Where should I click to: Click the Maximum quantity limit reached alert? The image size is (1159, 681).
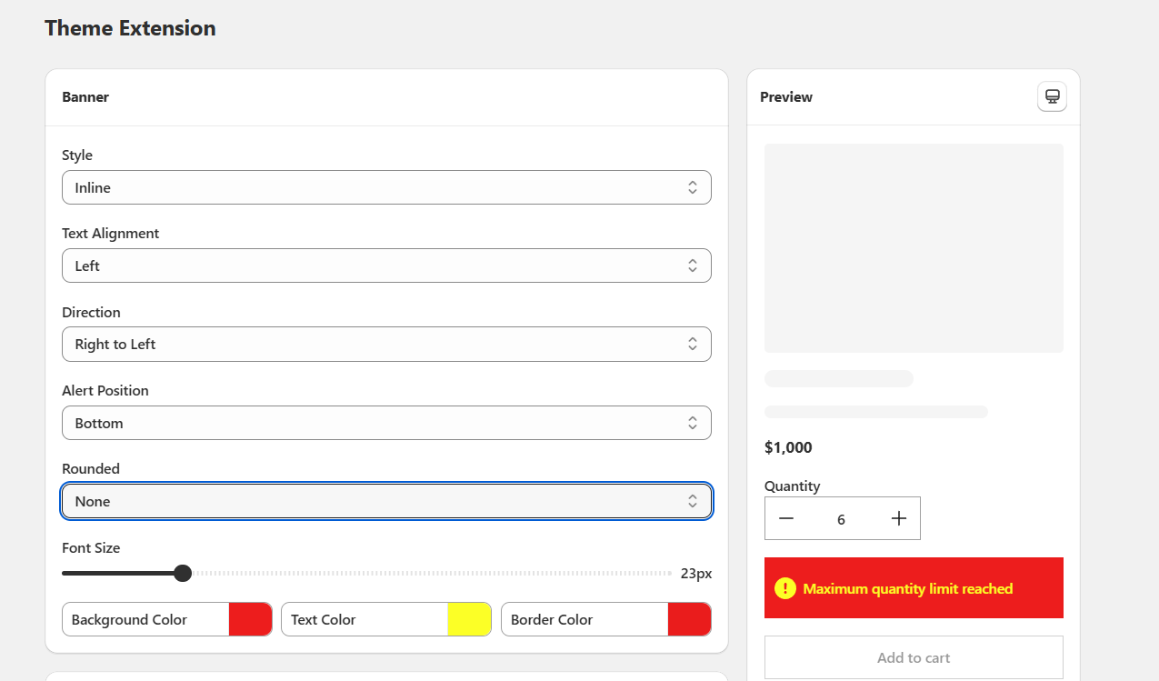pyautogui.click(x=913, y=587)
